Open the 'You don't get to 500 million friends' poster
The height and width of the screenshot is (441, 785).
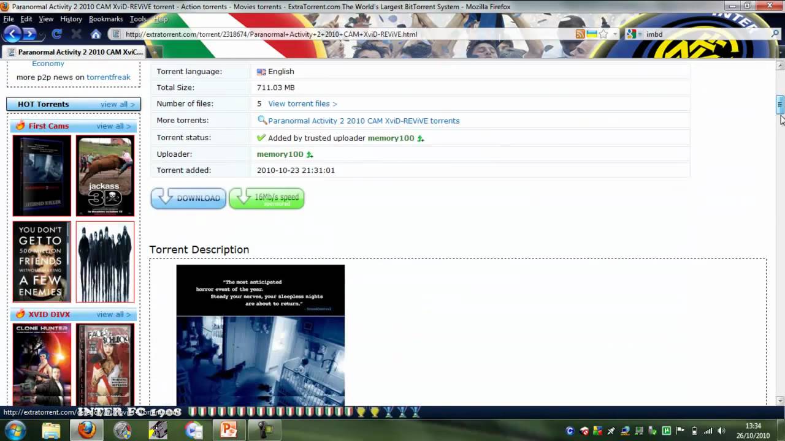click(x=42, y=262)
